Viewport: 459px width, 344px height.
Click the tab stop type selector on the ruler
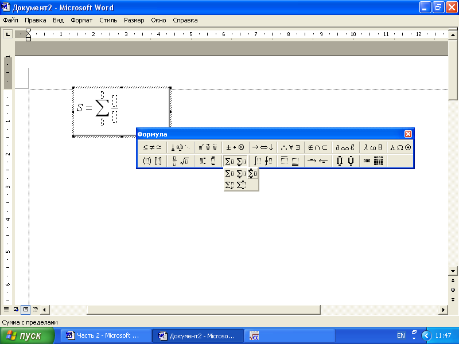tap(8, 34)
